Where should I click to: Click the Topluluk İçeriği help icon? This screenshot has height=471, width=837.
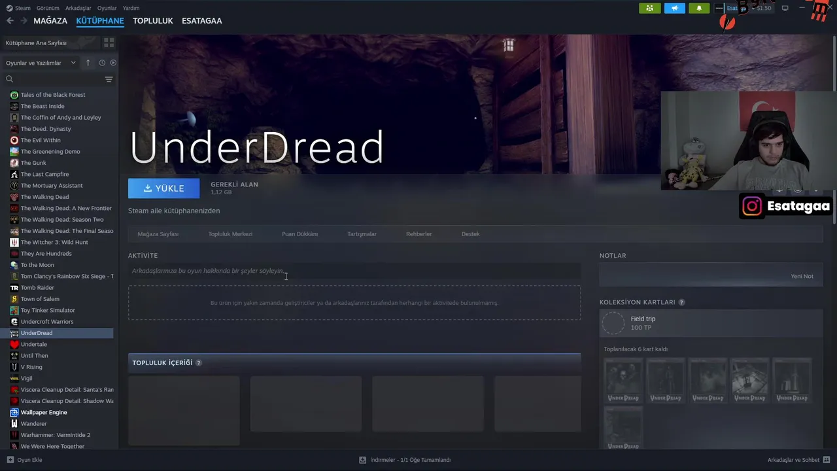coord(199,362)
